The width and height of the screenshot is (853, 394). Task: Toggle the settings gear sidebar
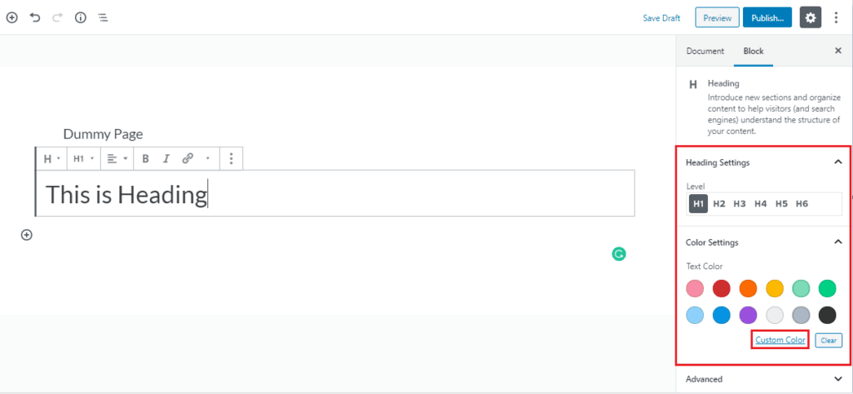(x=810, y=17)
